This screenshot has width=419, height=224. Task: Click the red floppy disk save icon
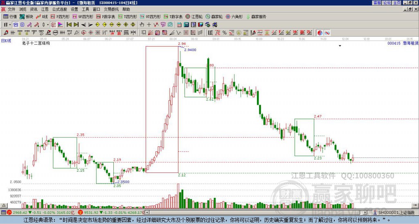[200, 25]
